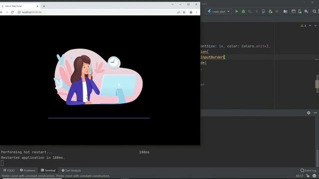The image size is (319, 179).
Task: Open the Chrome profile avatar icon
Action: [x=191, y=12]
